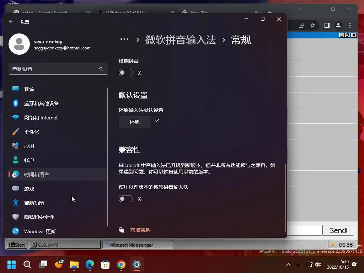Click the Start button in inner taskbar
Viewport: 364px width, 273px height.
17,245
